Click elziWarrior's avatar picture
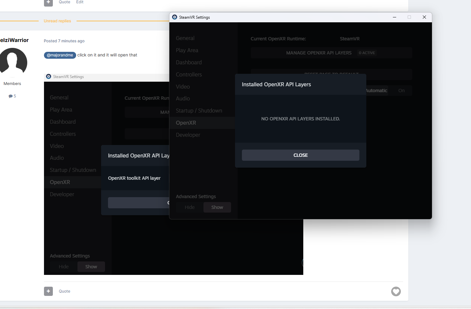This screenshot has width=471, height=309. pos(13,62)
